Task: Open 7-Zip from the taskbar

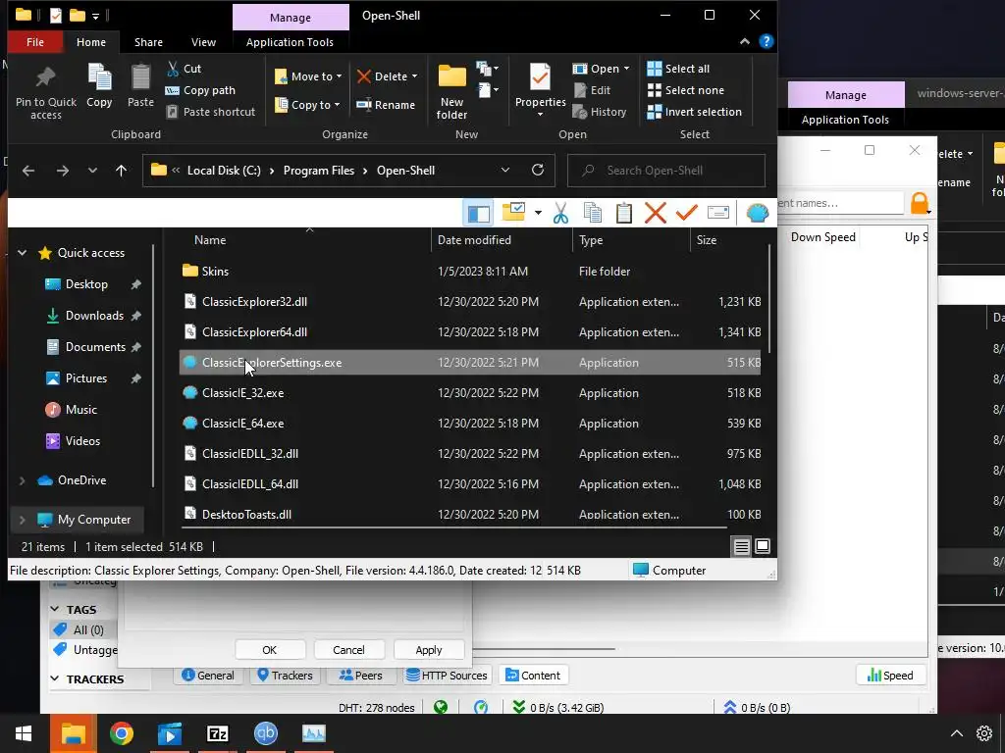Action: click(x=217, y=733)
